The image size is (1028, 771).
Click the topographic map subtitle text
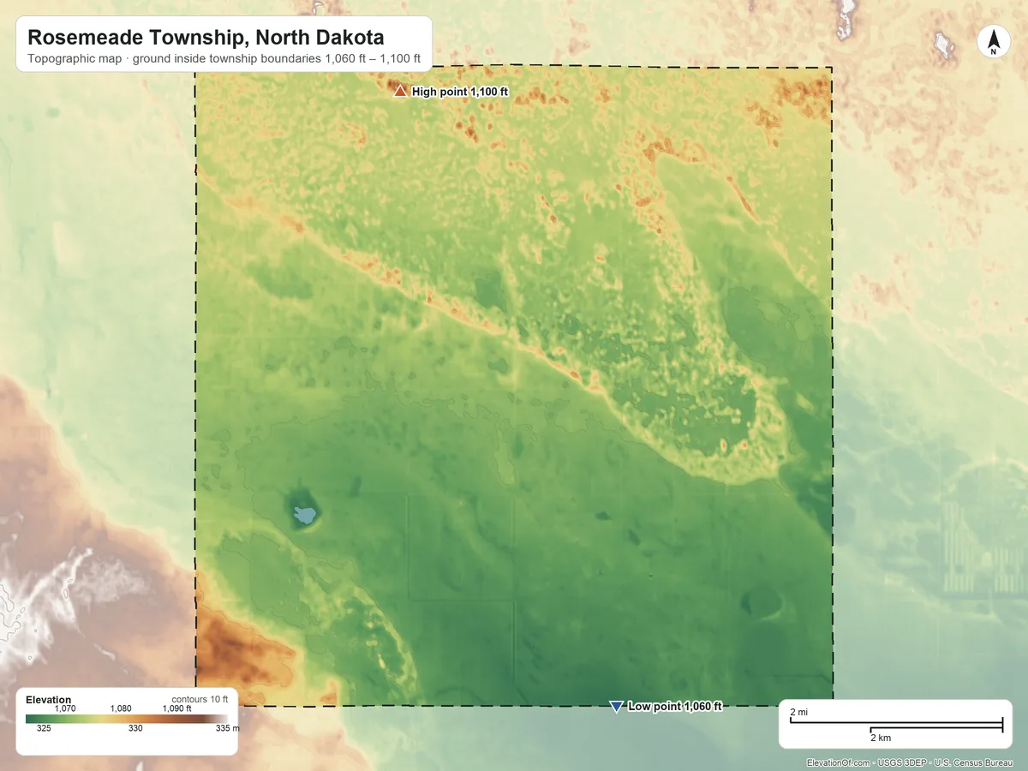[224, 59]
